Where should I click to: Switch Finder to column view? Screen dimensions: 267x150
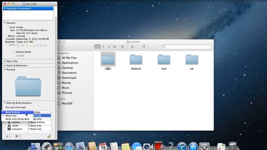click(x=109, y=47)
